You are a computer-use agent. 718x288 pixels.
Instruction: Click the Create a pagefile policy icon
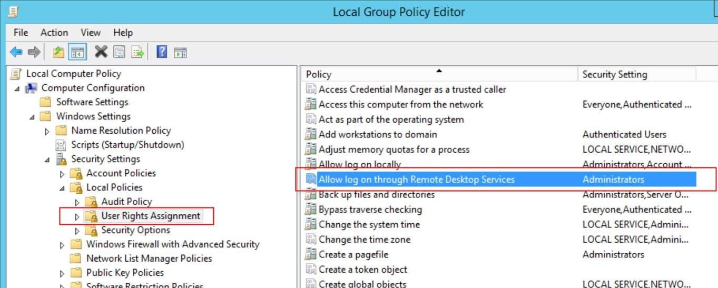click(311, 254)
